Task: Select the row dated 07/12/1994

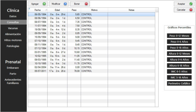Action: click(92, 48)
